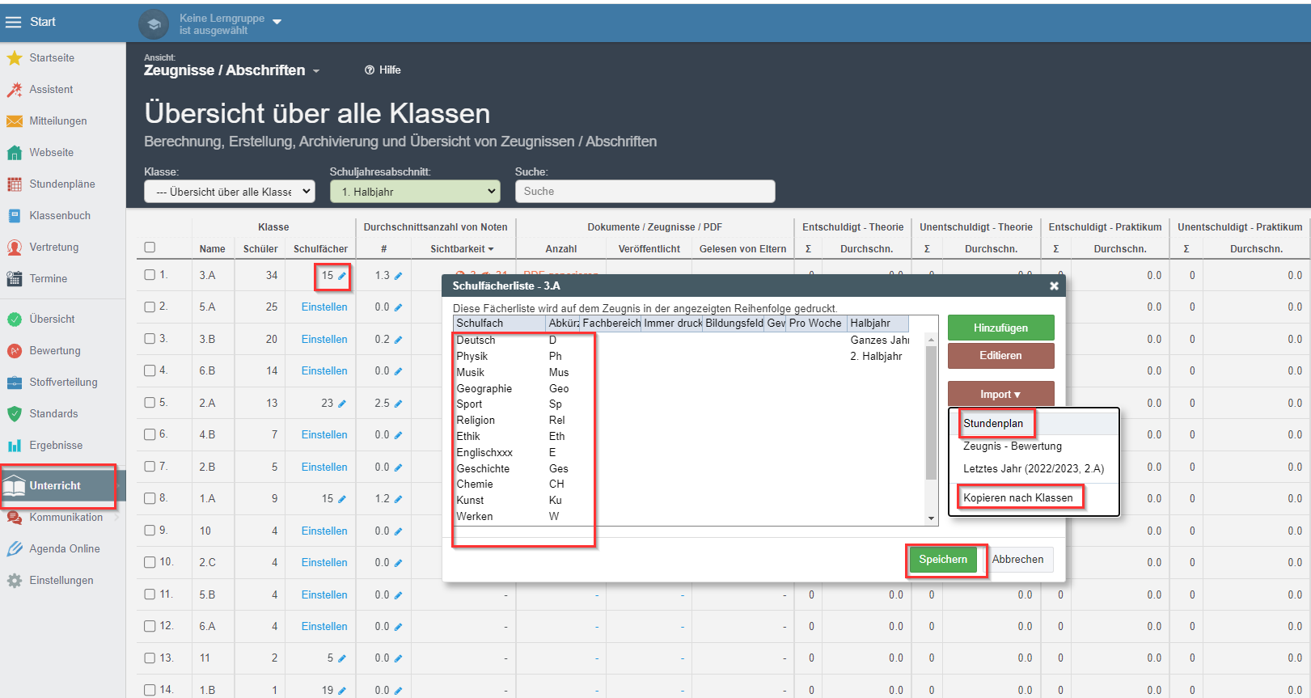The image size is (1311, 698).
Task: Click the Stundenpläne grid icon
Action: click(x=14, y=184)
